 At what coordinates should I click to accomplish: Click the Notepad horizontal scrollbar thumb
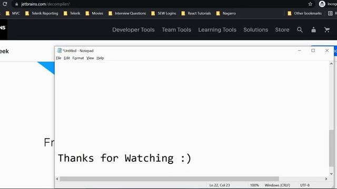pyautogui.click(x=169, y=178)
